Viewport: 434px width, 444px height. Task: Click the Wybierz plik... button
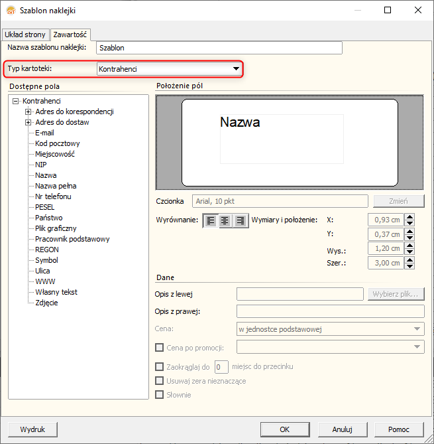coord(396,294)
